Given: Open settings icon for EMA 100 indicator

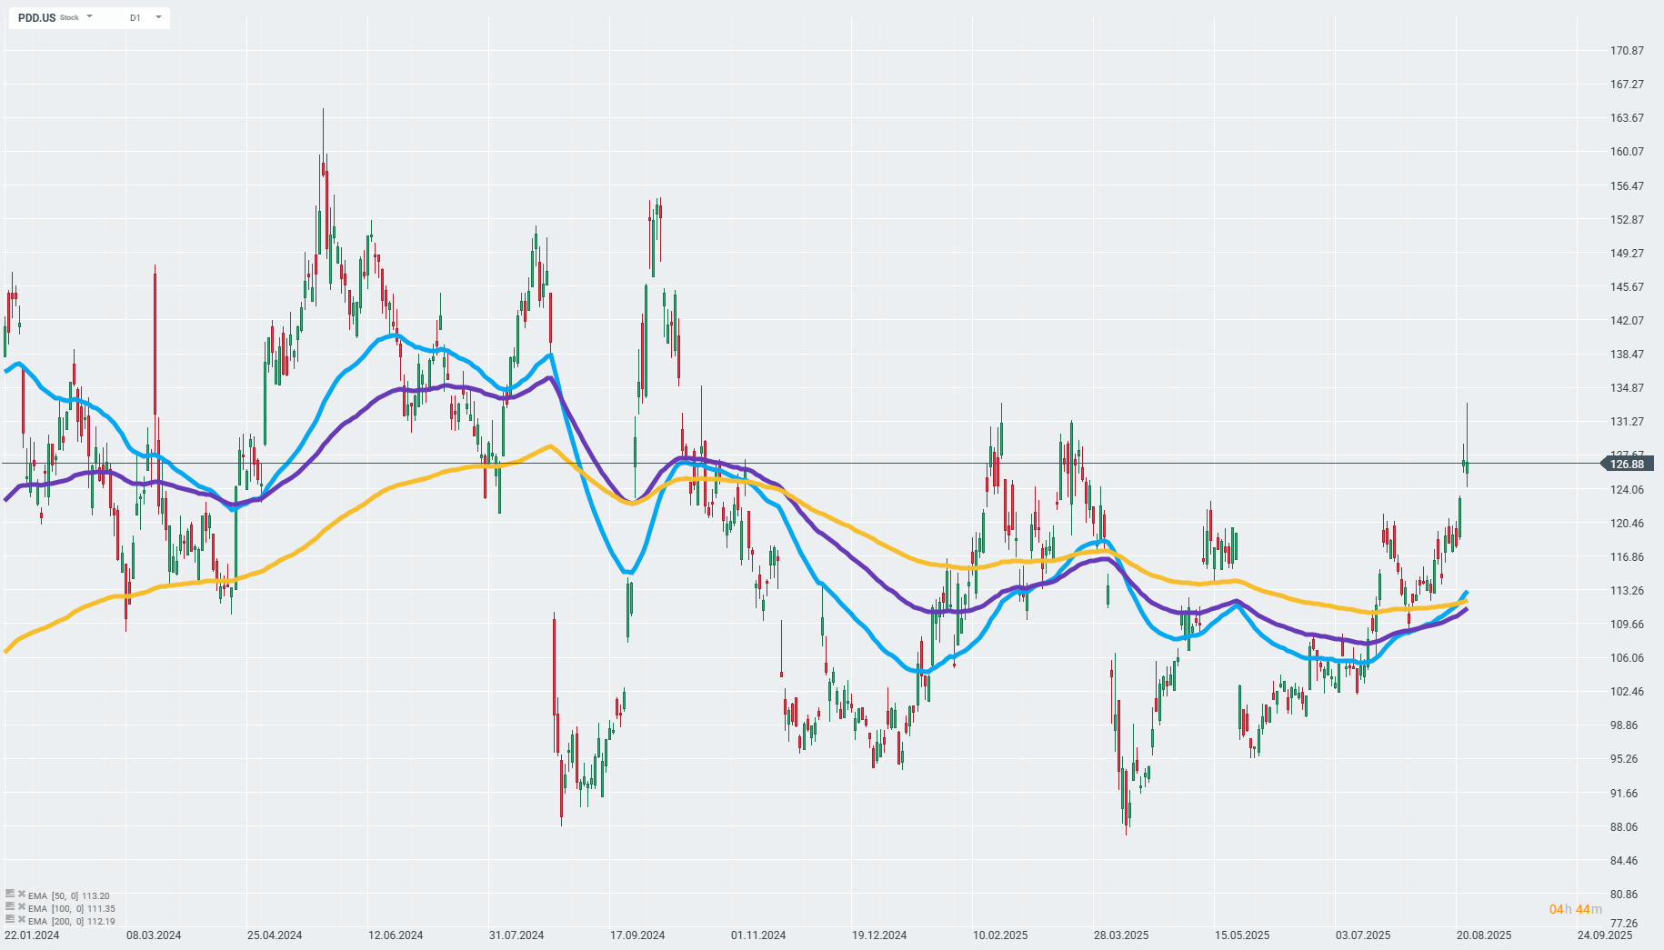Looking at the screenshot, I should point(10,907).
